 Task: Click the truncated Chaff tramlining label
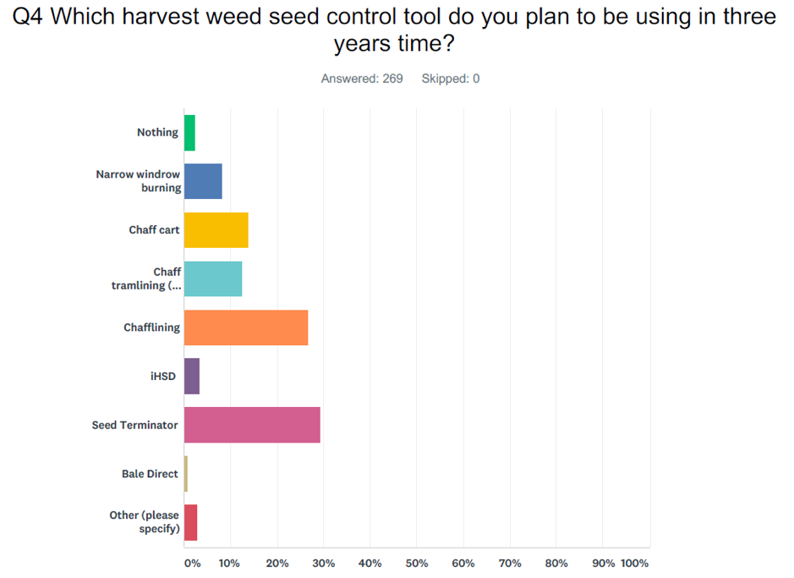pyautogui.click(x=146, y=278)
